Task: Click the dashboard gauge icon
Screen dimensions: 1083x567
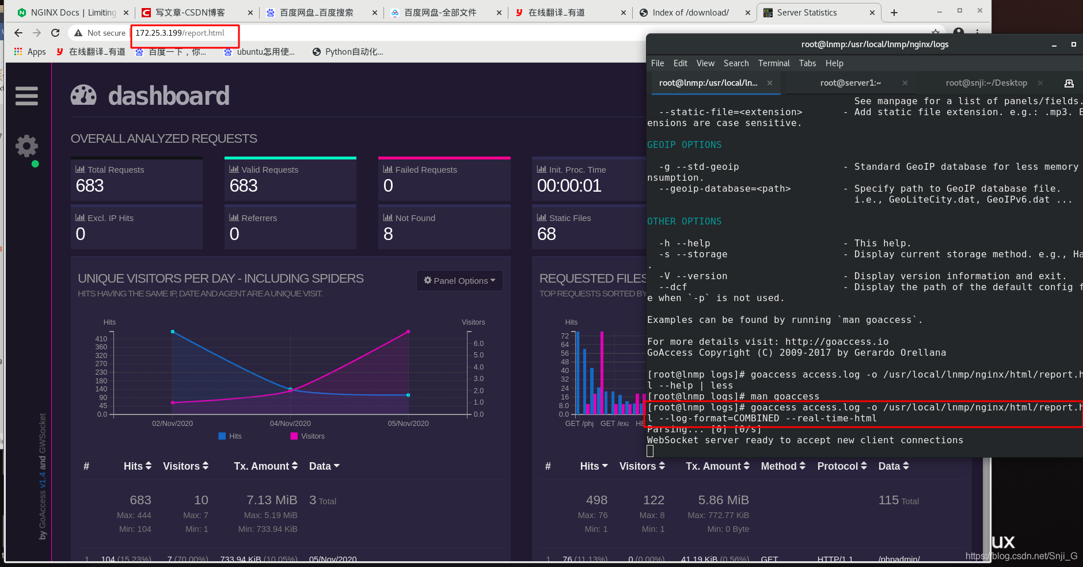Action: pyautogui.click(x=83, y=95)
